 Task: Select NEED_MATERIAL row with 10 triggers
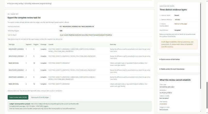pos(79,64)
